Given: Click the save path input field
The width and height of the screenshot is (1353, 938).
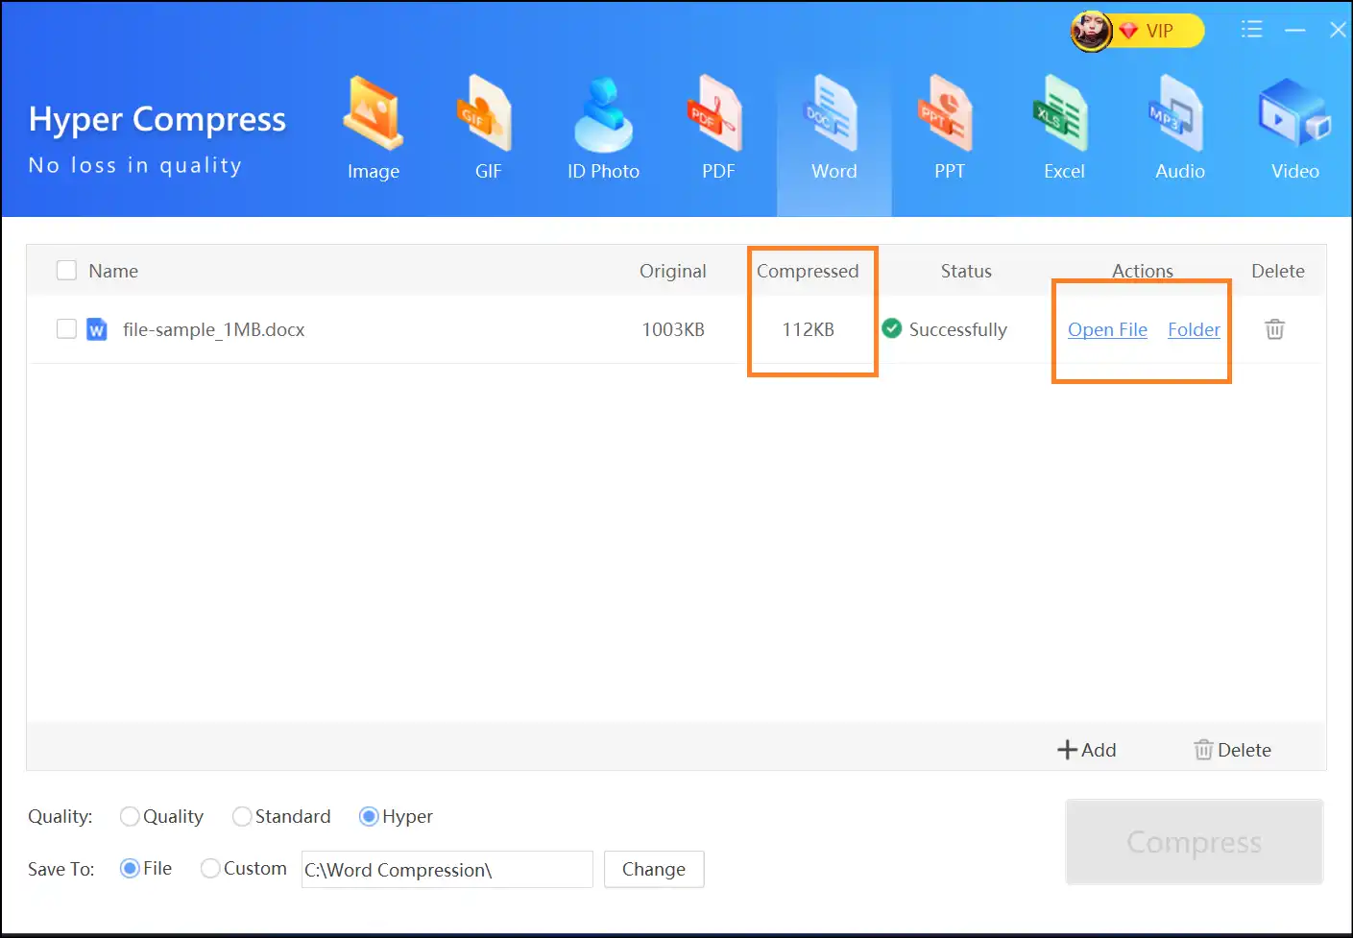Looking at the screenshot, I should tap(447, 869).
